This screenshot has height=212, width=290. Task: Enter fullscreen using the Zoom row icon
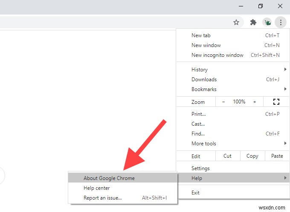pos(276,102)
